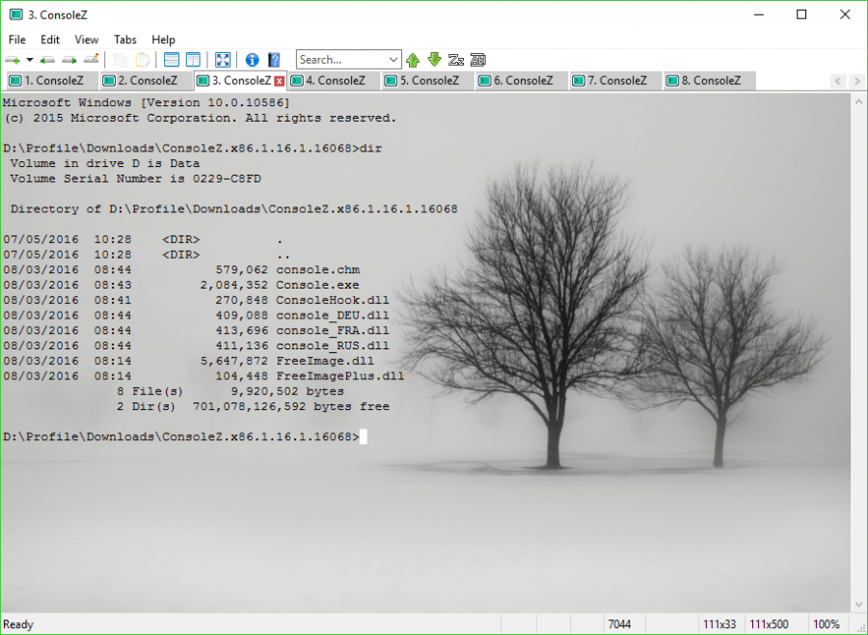Toggle the status bar visibility icon

[170, 59]
